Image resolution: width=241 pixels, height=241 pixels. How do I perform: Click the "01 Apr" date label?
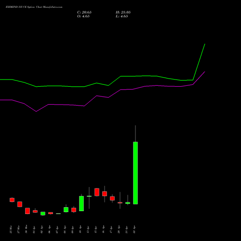(x=34, y=229)
